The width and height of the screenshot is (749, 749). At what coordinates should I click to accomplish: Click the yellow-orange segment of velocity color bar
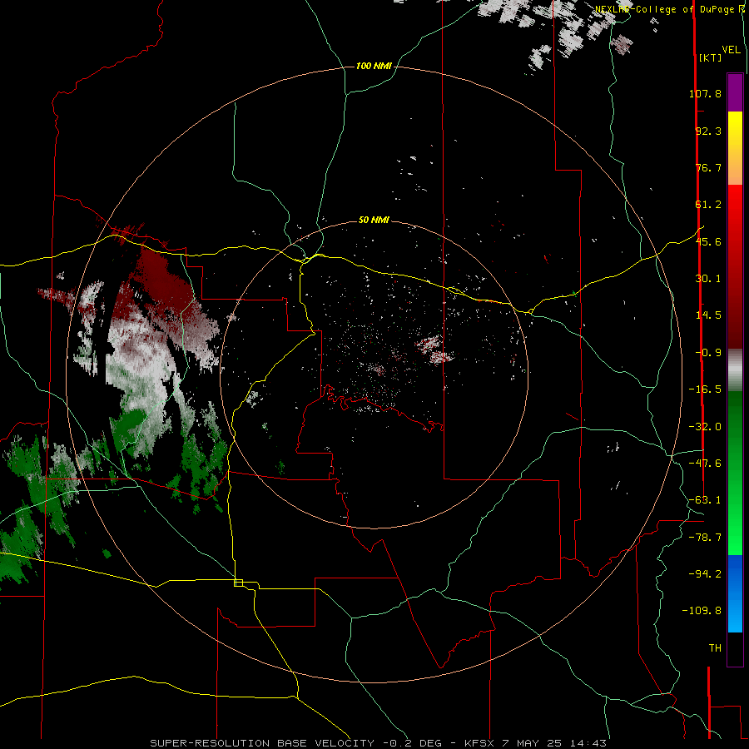pos(735,148)
